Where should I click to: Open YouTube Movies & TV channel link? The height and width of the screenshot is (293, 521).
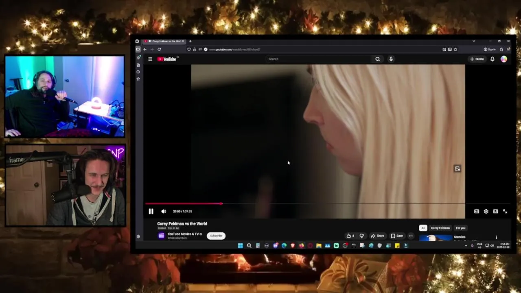183,234
